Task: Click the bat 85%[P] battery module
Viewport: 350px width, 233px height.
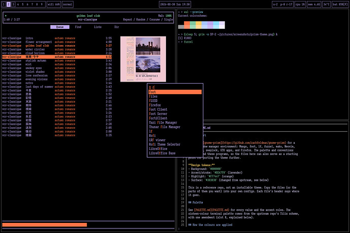Action: coord(340,4)
